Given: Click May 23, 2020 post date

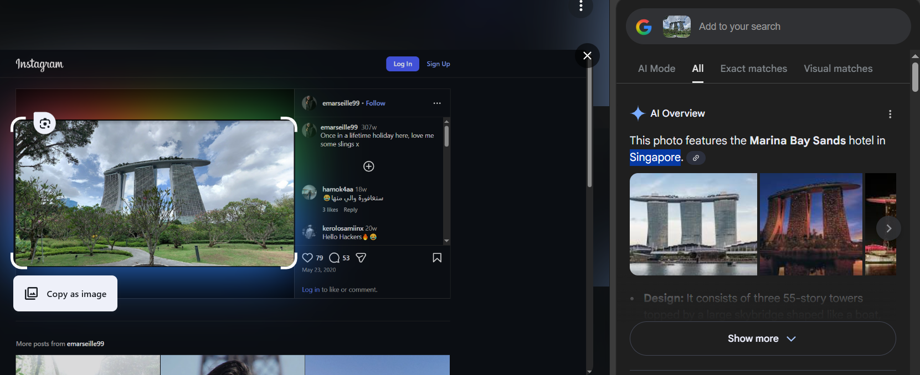Looking at the screenshot, I should [x=319, y=270].
